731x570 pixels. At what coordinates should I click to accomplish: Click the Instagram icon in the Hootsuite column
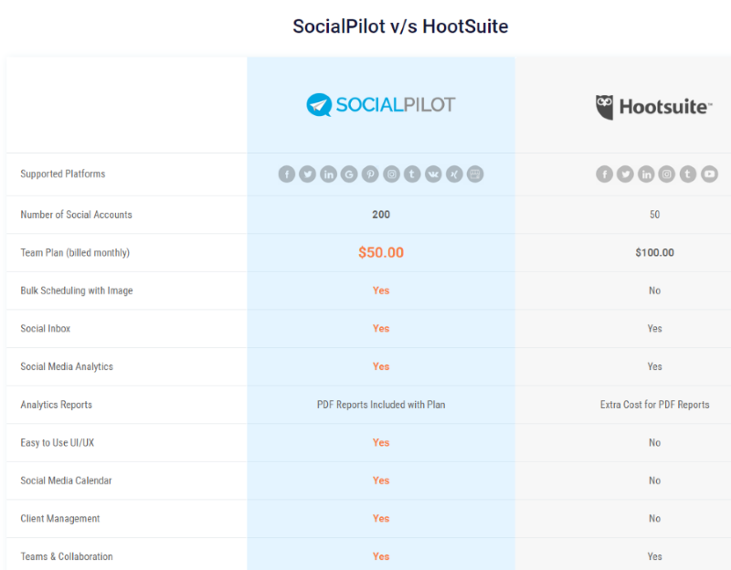point(667,174)
